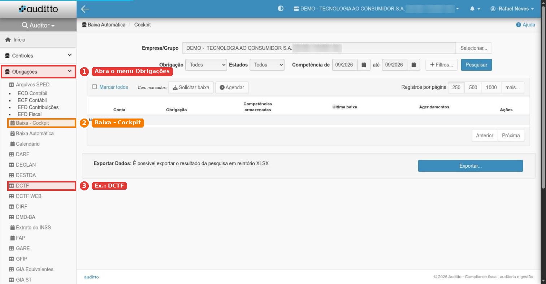Click the Auditto logo

click(x=38, y=9)
